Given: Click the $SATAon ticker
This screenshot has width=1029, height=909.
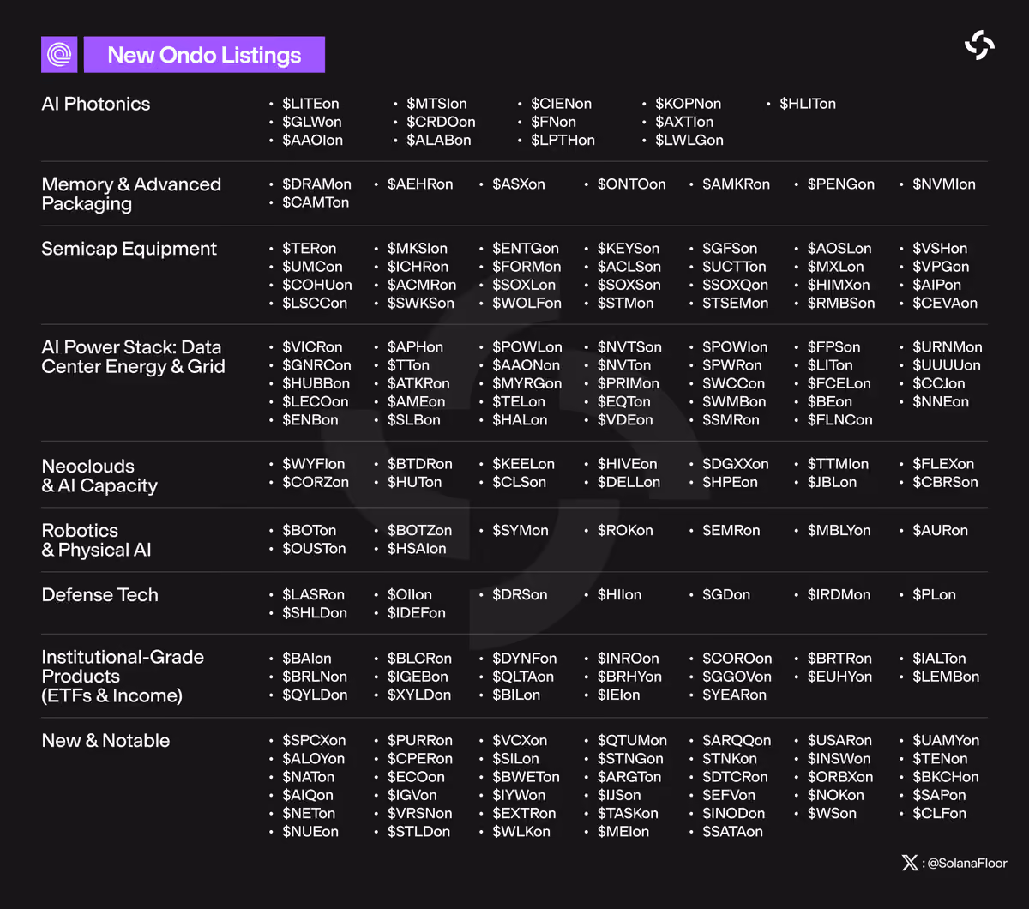Looking at the screenshot, I should (x=733, y=832).
